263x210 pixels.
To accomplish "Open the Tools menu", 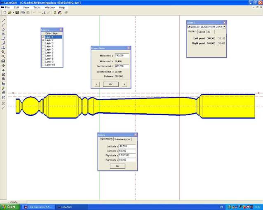I will (37, 7).
